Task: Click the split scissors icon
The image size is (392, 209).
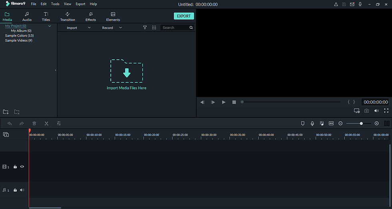Action: (x=46, y=123)
